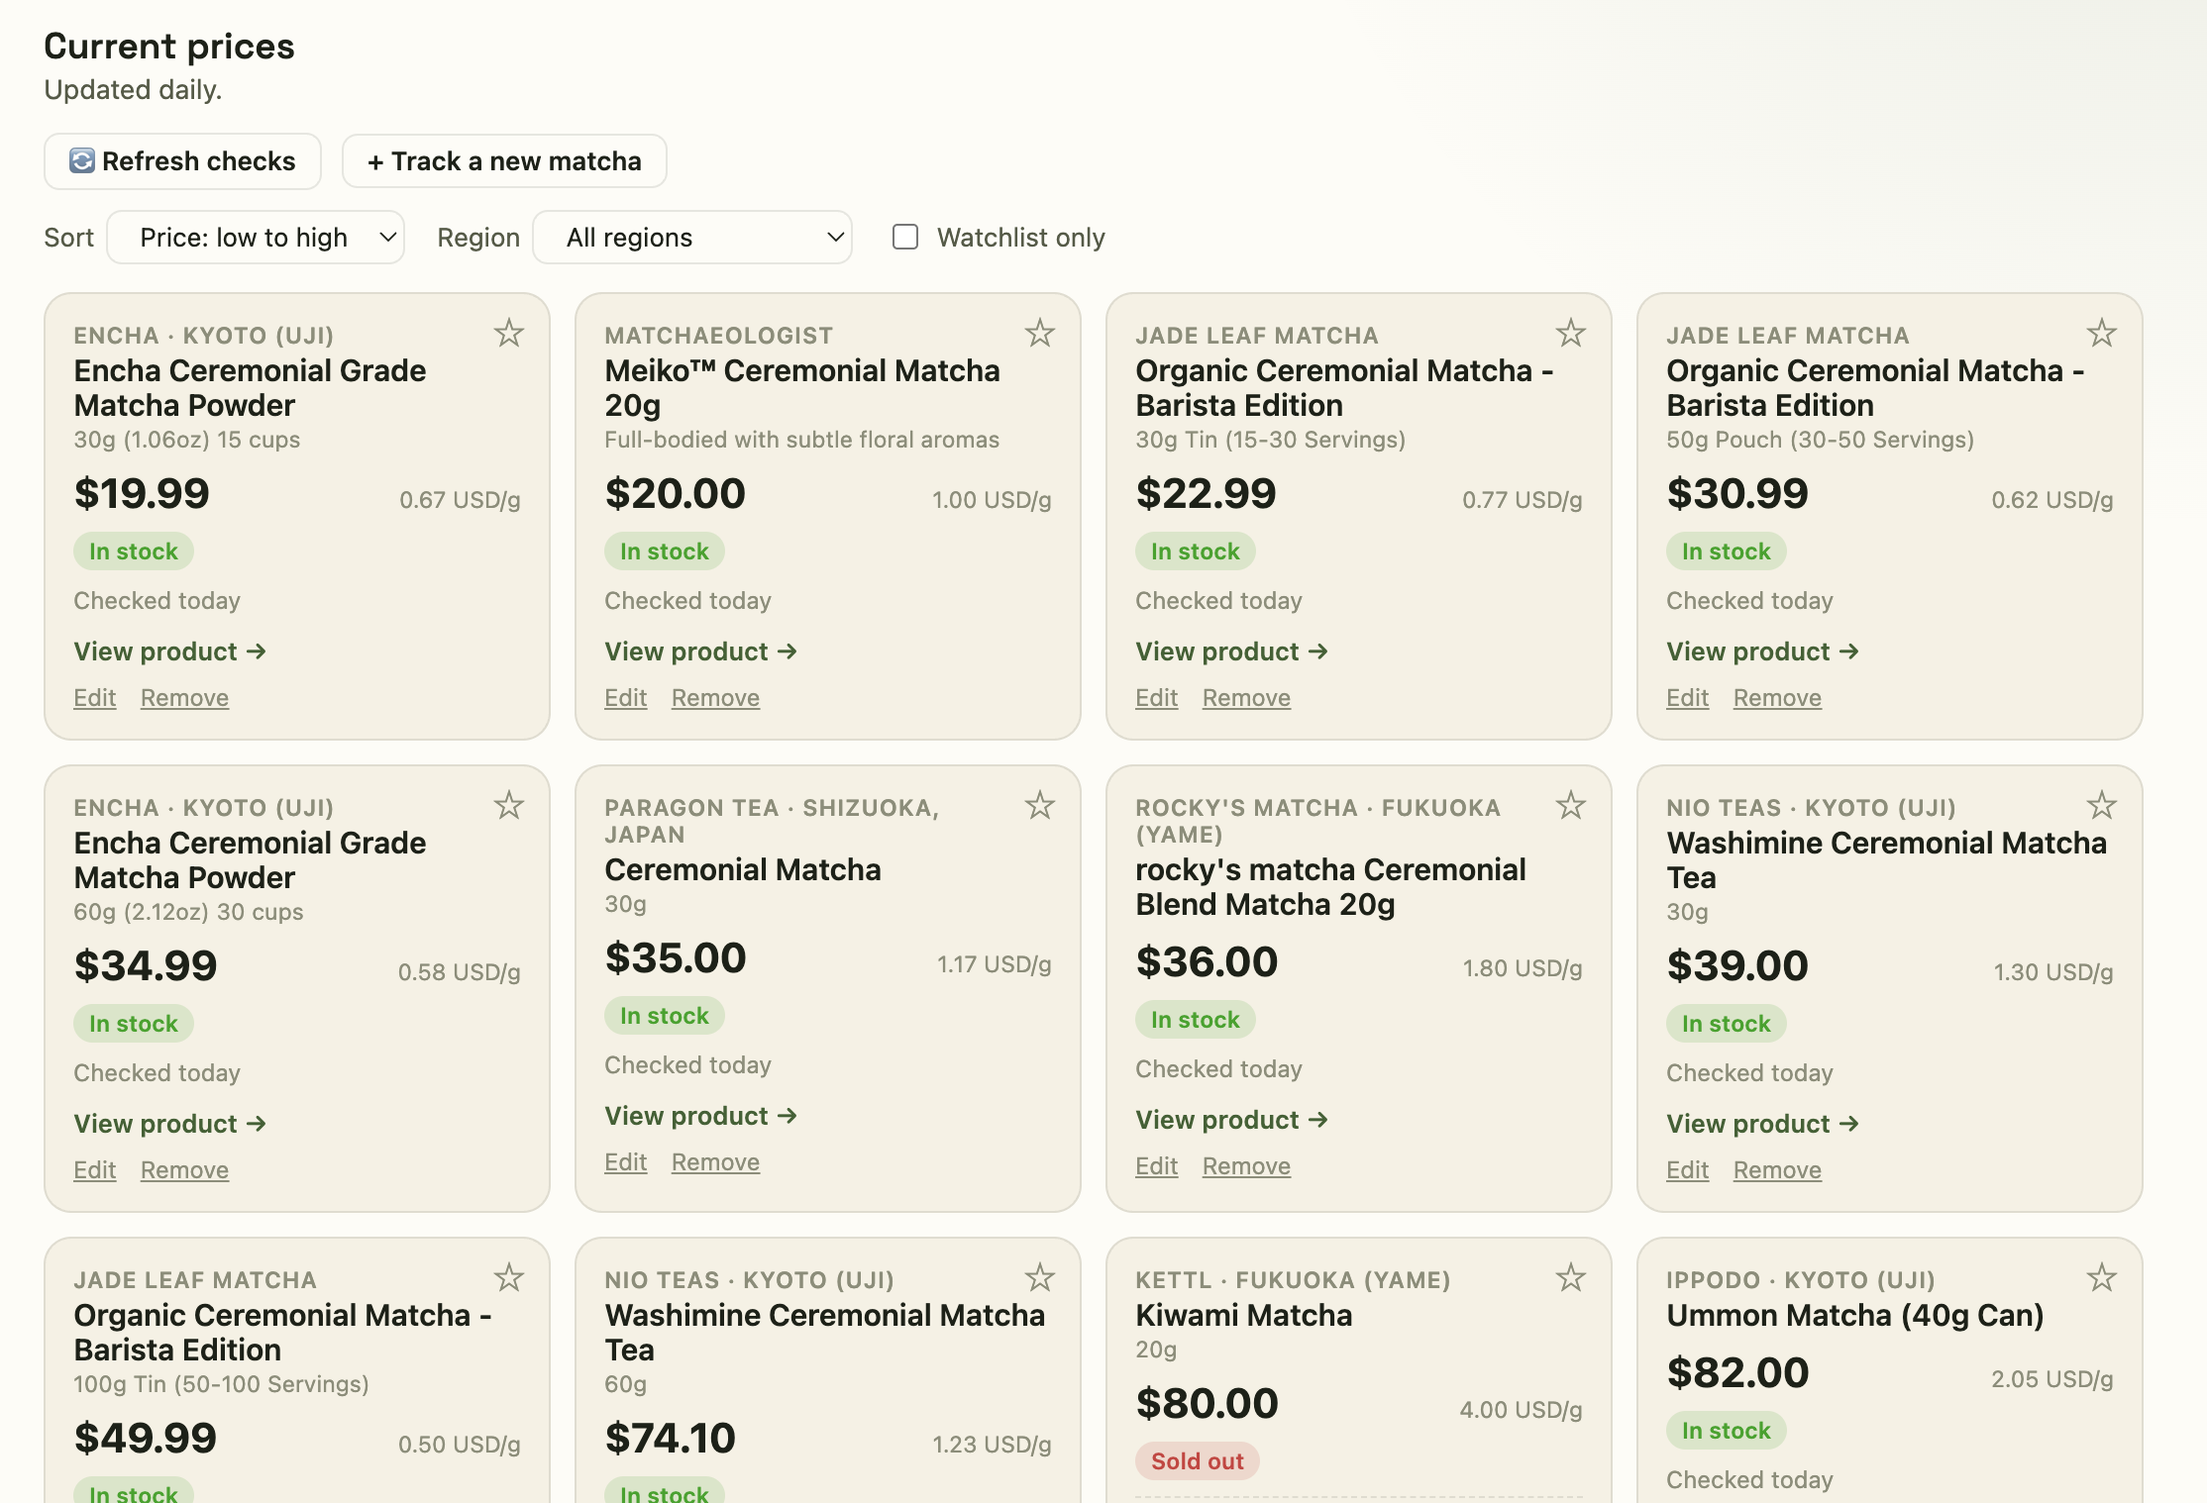This screenshot has height=1503, width=2207.
Task: Remove the Washimine $39.00 entry
Action: pos(1777,1170)
